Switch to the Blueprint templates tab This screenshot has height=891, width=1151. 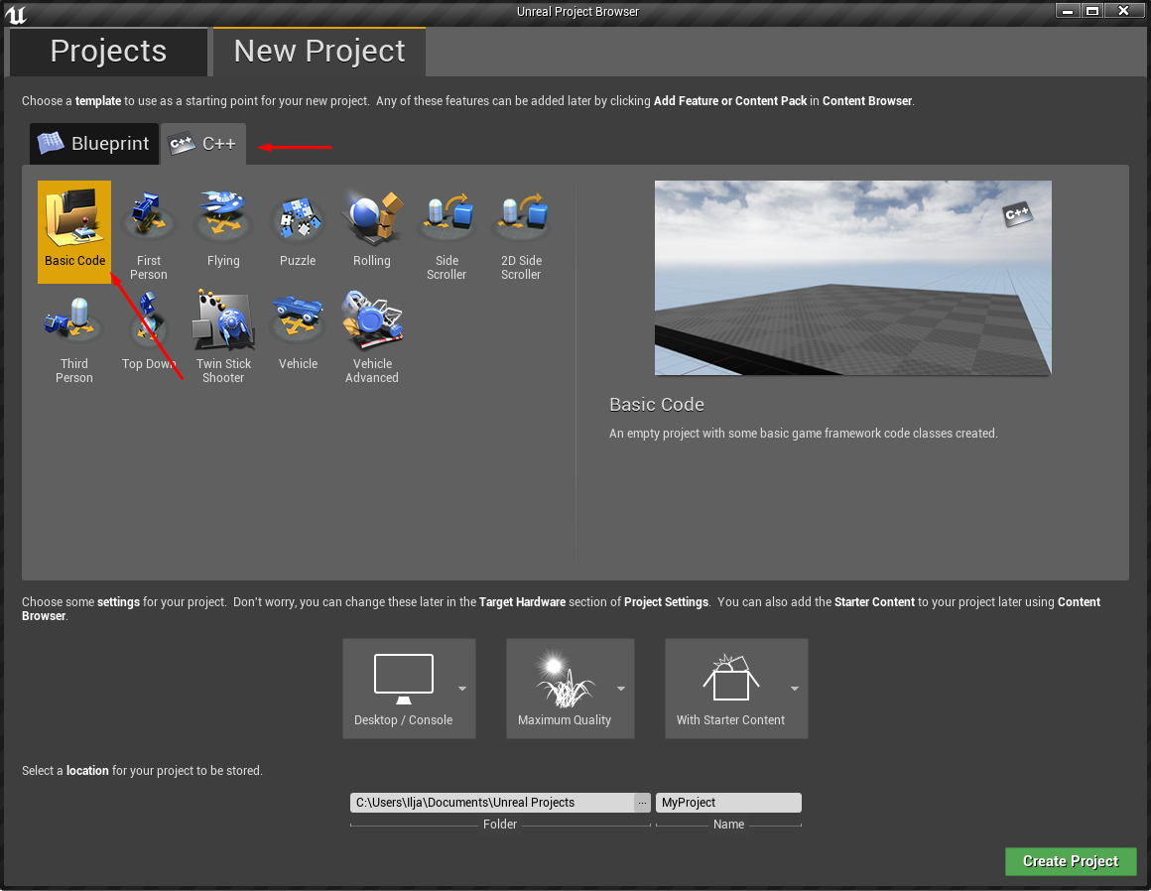94,143
